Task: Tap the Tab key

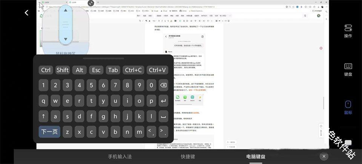Action: 113,70
